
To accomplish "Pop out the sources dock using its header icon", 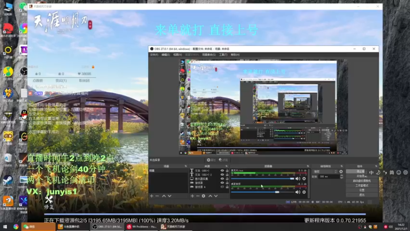I will pyautogui.click(x=227, y=166).
